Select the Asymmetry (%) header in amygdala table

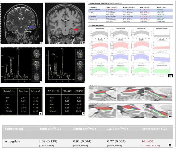pyautogui.click(x=154, y=129)
